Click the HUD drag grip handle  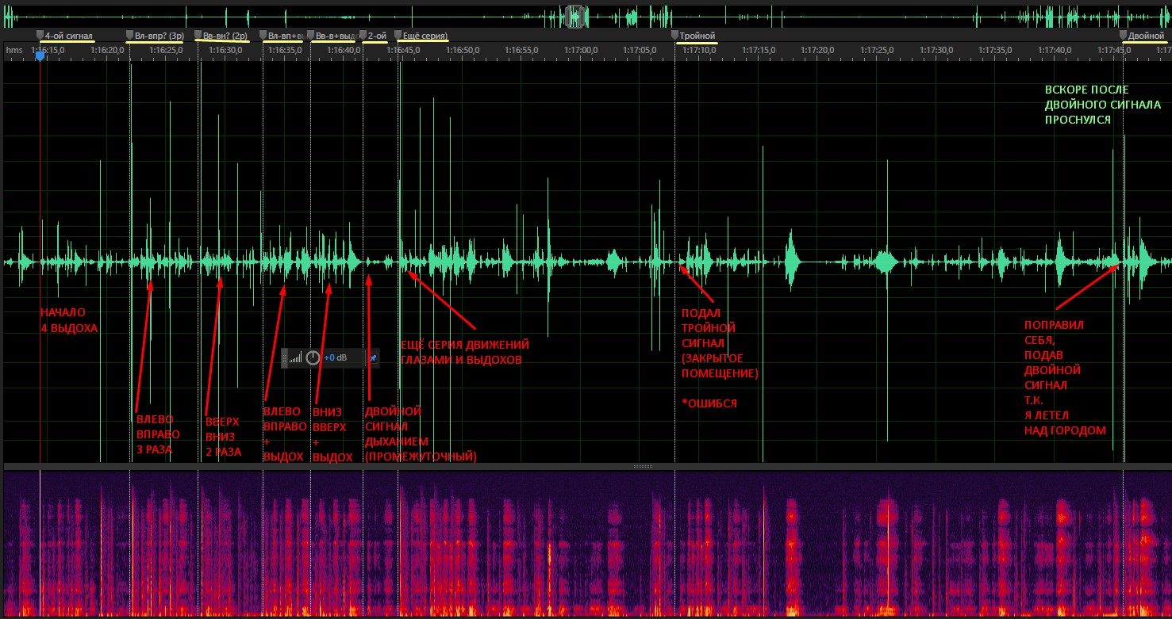(284, 358)
